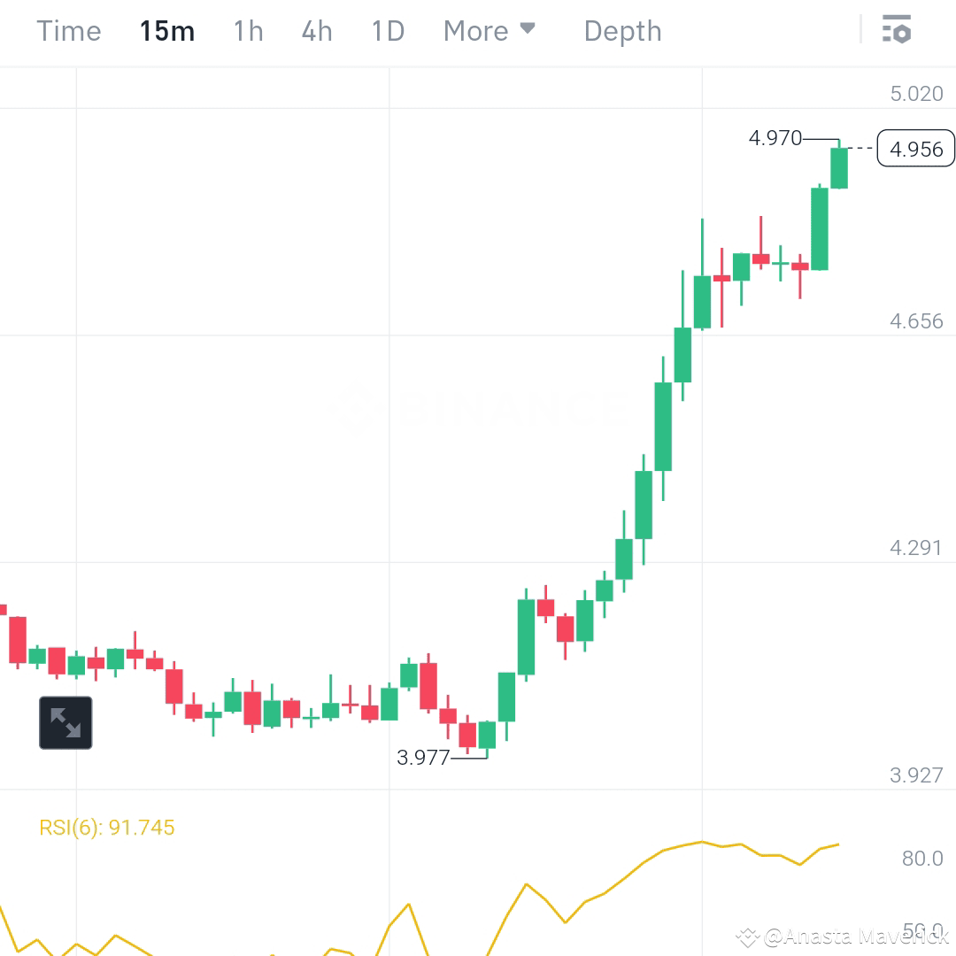Keep the 15m timeframe selected

coord(166,30)
